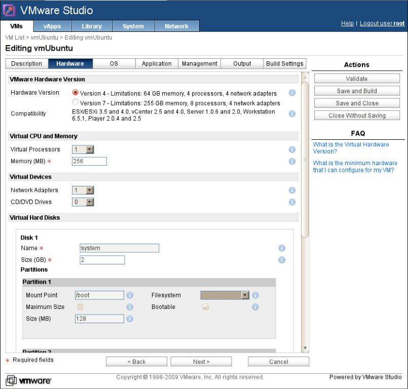Click Save and Build
The height and width of the screenshot is (389, 408).
click(x=357, y=91)
